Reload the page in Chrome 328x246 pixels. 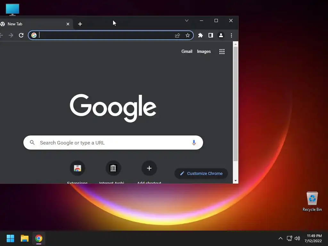[x=21, y=35]
